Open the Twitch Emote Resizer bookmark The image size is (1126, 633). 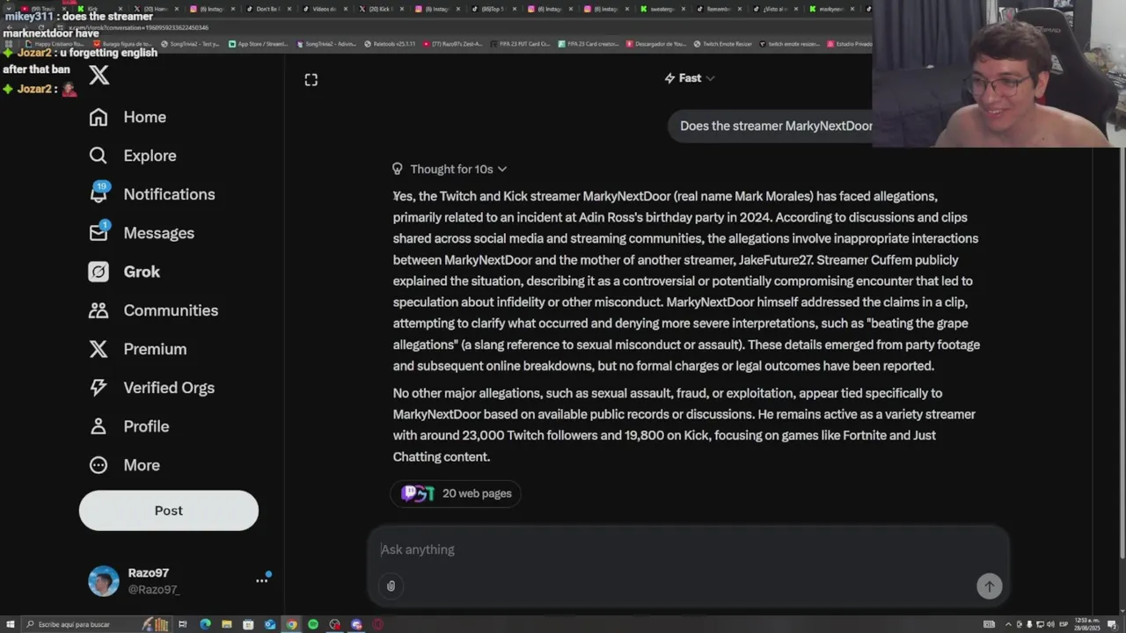tap(721, 43)
